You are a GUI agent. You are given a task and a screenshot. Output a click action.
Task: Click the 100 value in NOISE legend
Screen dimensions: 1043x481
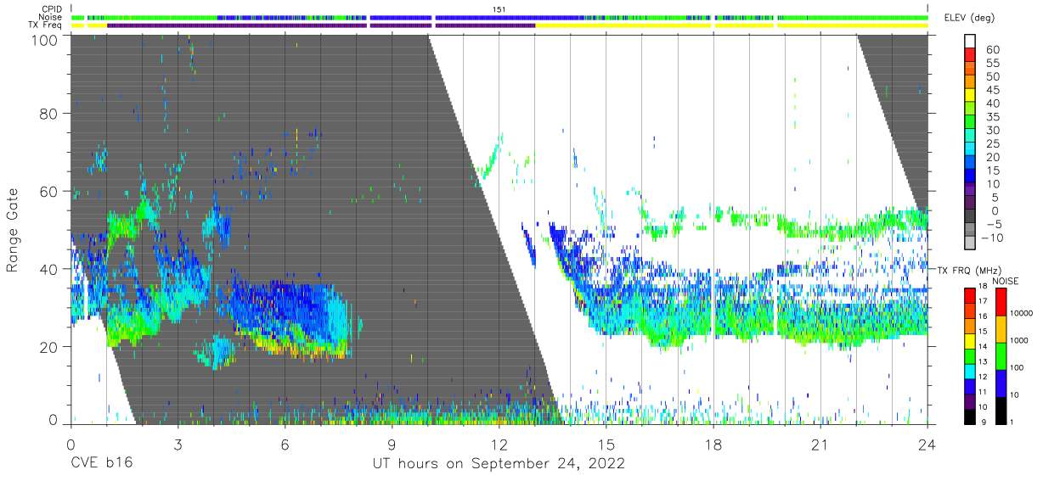(x=1018, y=367)
